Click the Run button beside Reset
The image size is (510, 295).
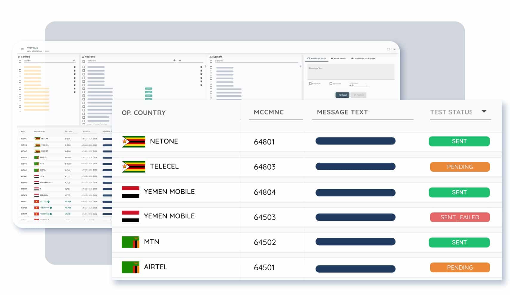coord(358,95)
